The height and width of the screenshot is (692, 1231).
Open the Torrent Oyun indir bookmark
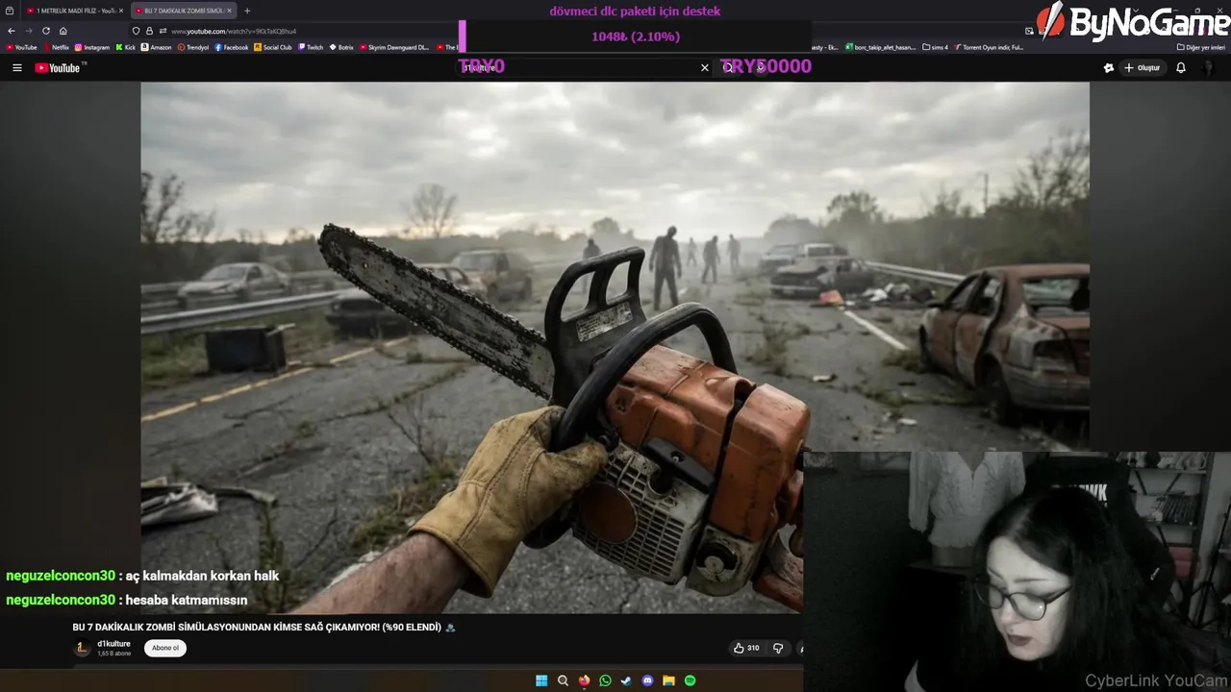point(990,47)
